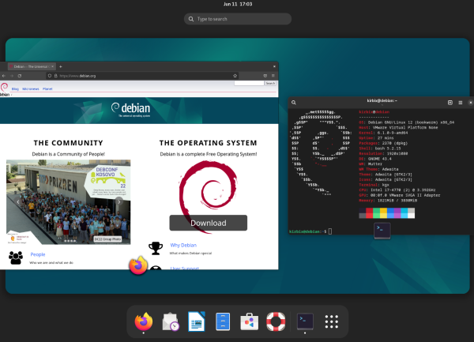The image size is (474, 342).
Task: Select the Debian Firefox tab
Action: click(31, 66)
